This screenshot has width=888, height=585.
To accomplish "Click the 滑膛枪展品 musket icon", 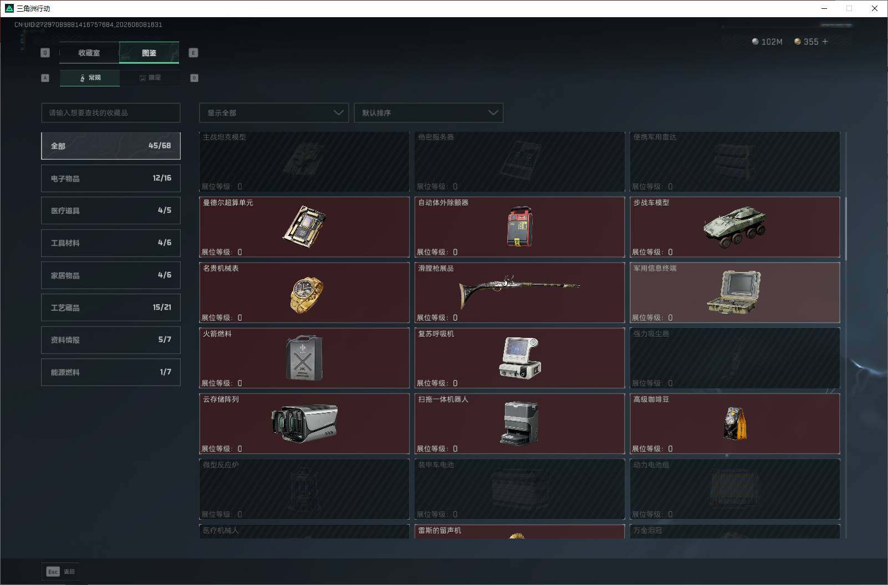I will click(519, 291).
